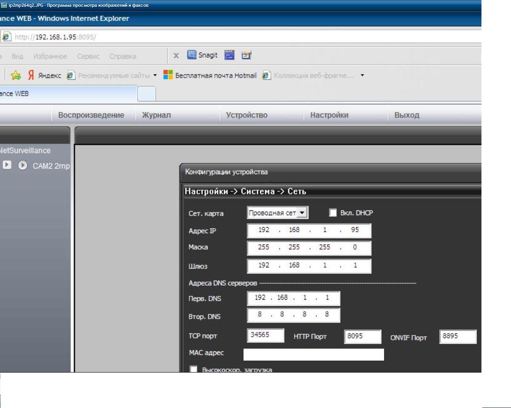
Task: Click the Snagit editor icon with pencil
Action: click(246, 55)
